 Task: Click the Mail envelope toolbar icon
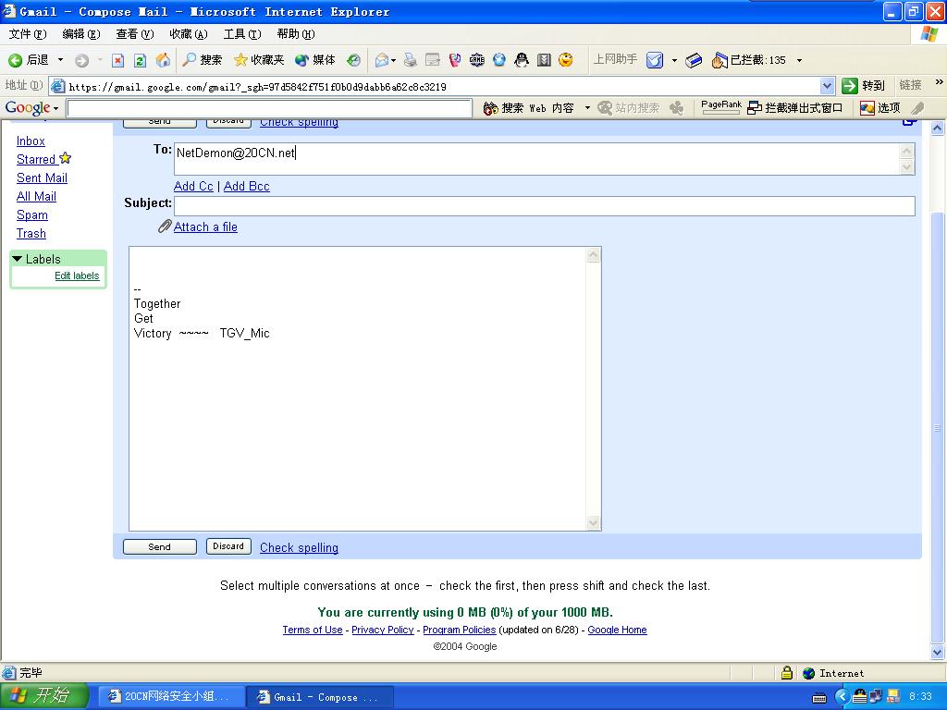tap(382, 60)
